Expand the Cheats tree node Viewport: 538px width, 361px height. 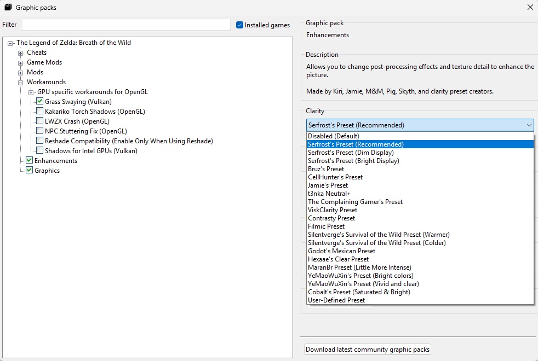pos(21,53)
